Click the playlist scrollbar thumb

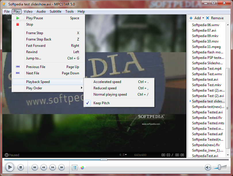(228, 108)
